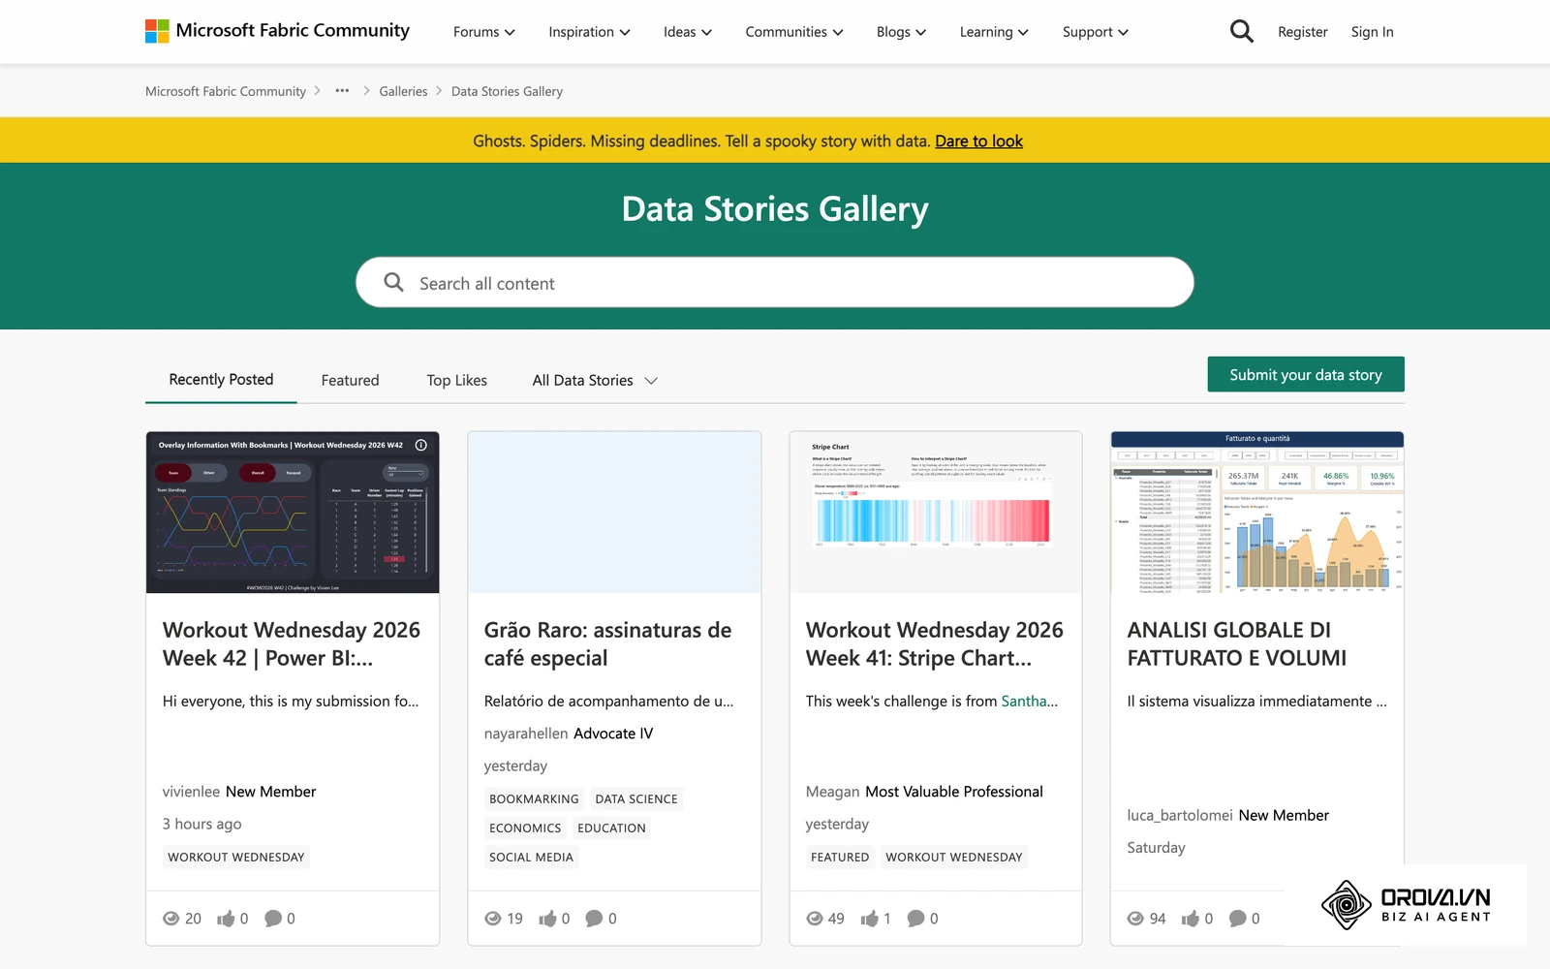Open comments bubble on the ANALISI GLOBALE card
Image resolution: width=1550 pixels, height=969 pixels.
point(1238,918)
